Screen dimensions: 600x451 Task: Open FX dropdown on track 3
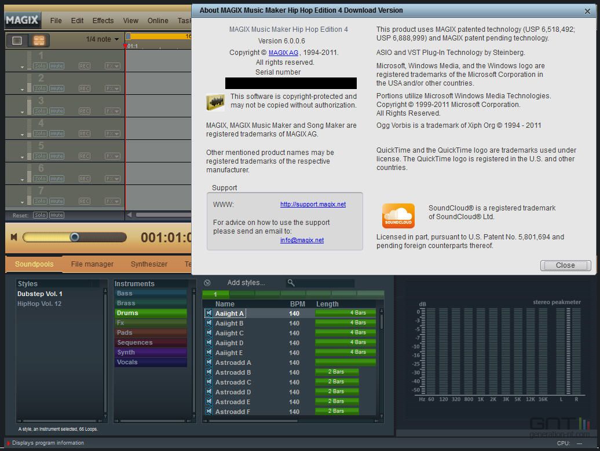coord(112,111)
